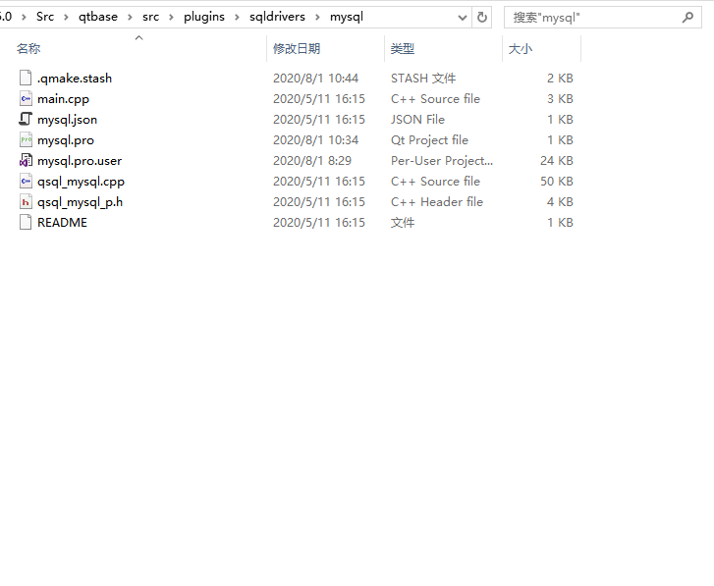Go to plugins folder in breadcrumb
The image size is (714, 586).
(204, 17)
